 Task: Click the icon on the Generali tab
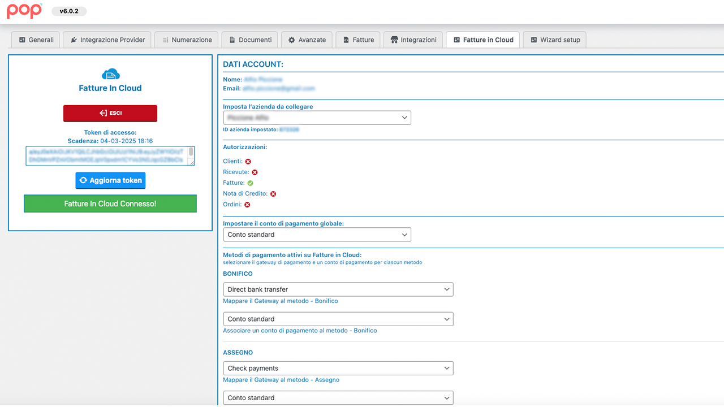tap(22, 40)
